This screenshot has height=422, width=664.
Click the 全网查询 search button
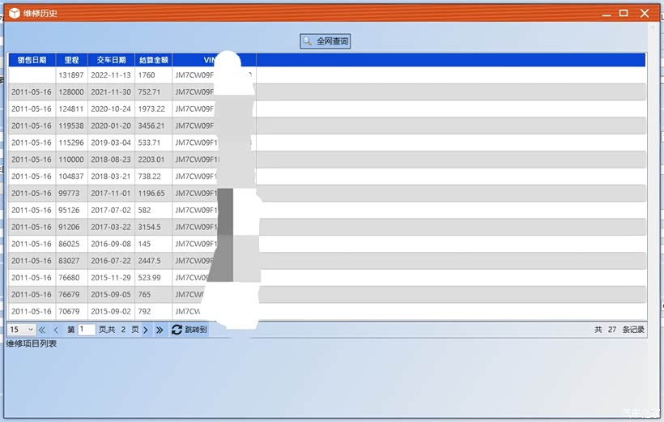[326, 41]
